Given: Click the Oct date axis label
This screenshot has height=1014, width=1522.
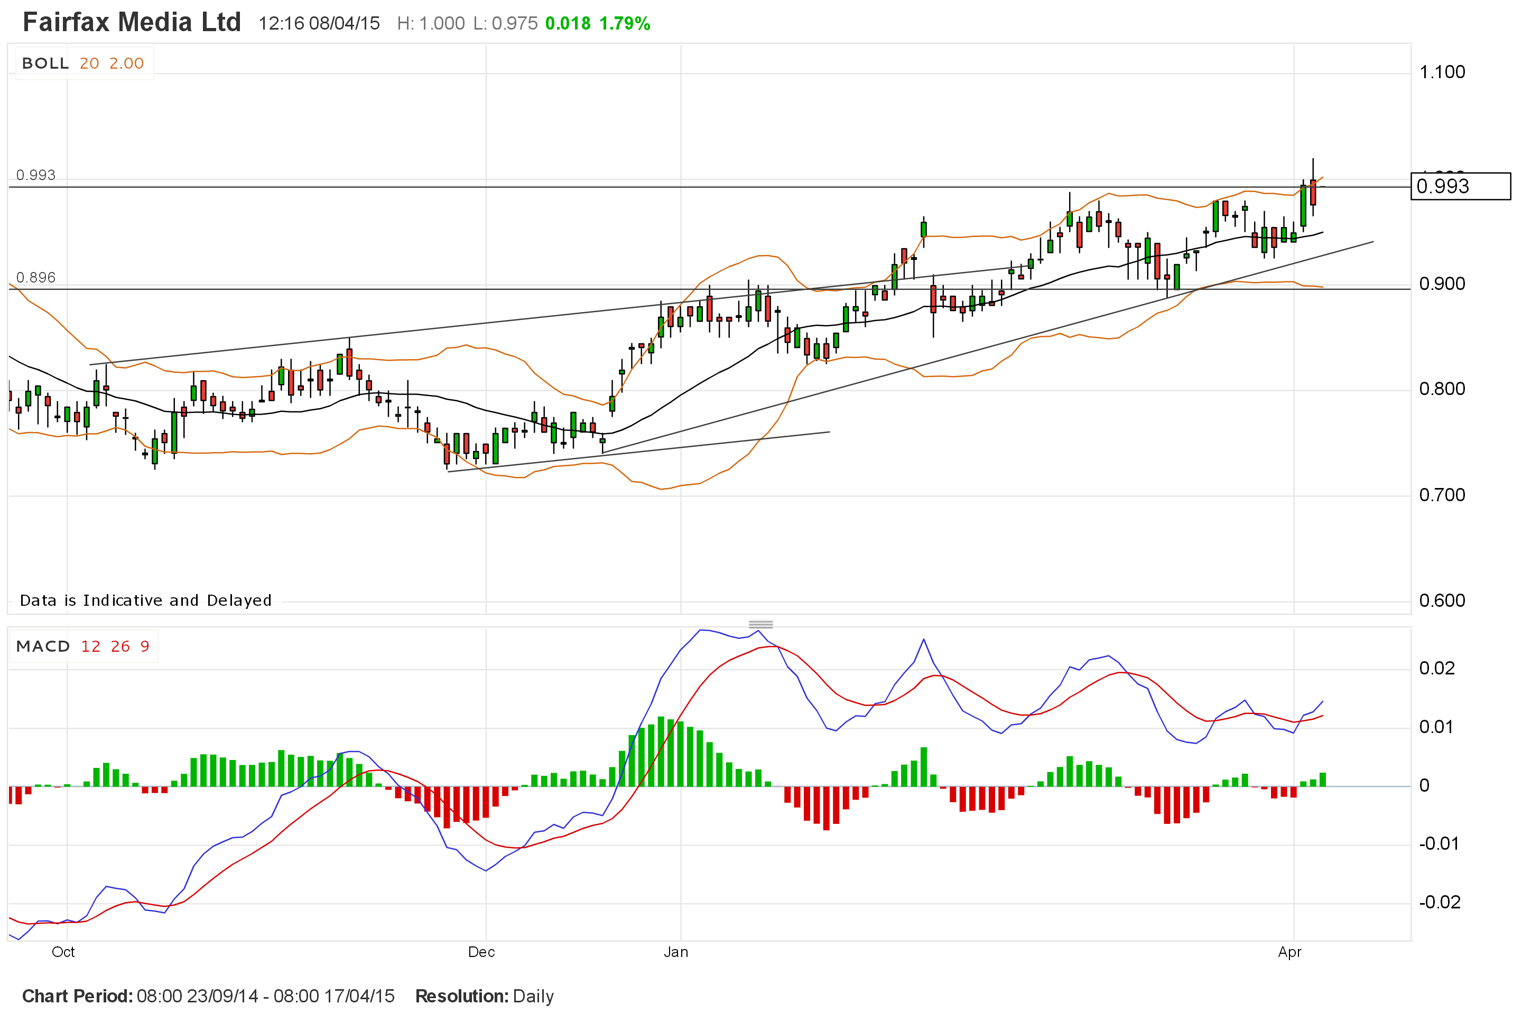Looking at the screenshot, I should pyautogui.click(x=63, y=952).
